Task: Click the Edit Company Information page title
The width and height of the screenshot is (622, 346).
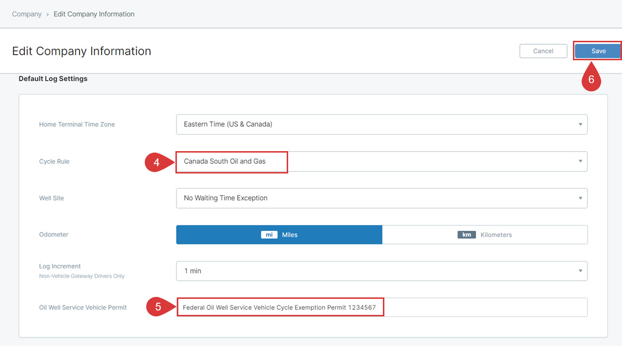Action: click(82, 51)
